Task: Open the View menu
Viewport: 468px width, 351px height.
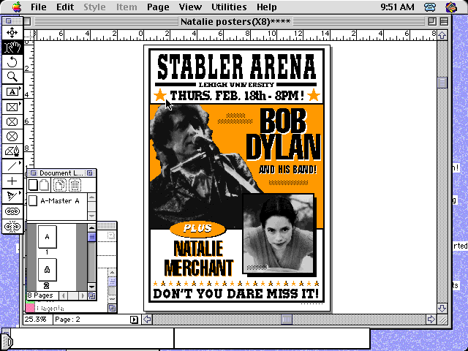Action: [x=190, y=7]
